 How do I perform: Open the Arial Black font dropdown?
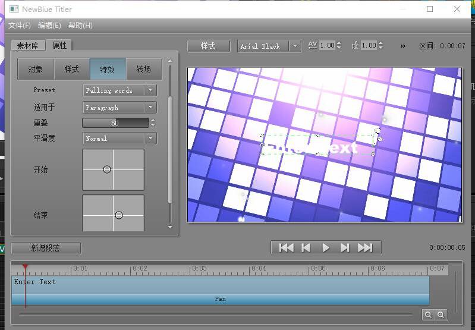(x=269, y=46)
